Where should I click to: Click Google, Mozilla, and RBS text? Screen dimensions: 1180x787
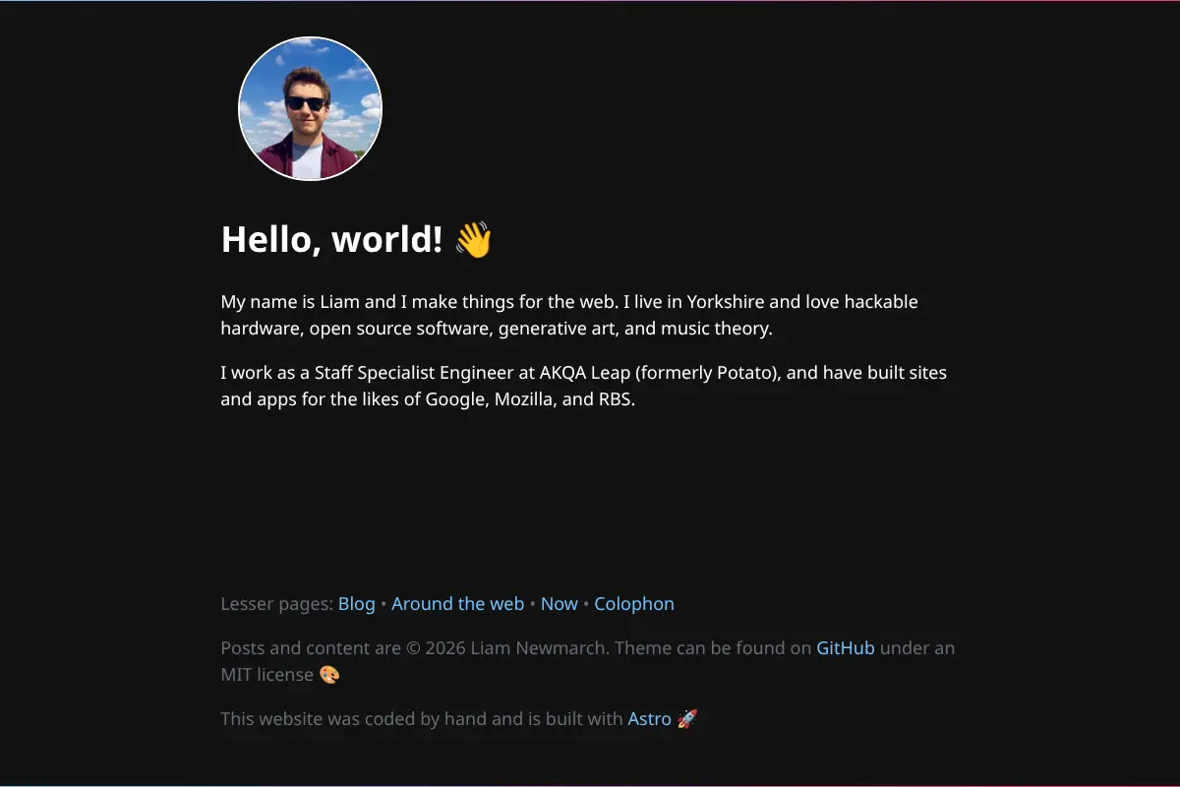[530, 400]
